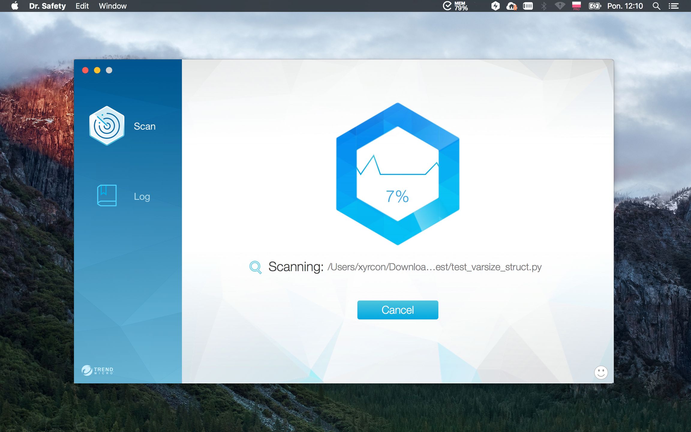Viewport: 691px width, 432px height.
Task: Select the Scan sidebar label
Action: coord(145,126)
